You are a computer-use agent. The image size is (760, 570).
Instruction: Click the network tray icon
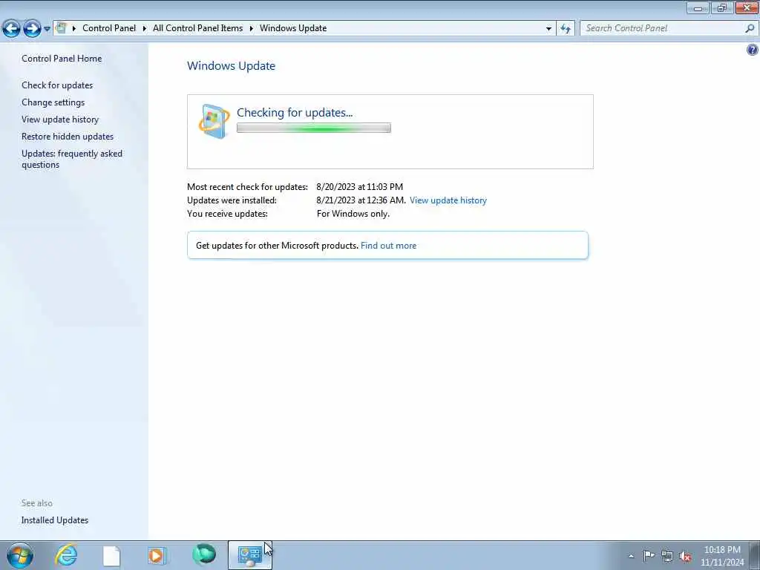point(667,556)
